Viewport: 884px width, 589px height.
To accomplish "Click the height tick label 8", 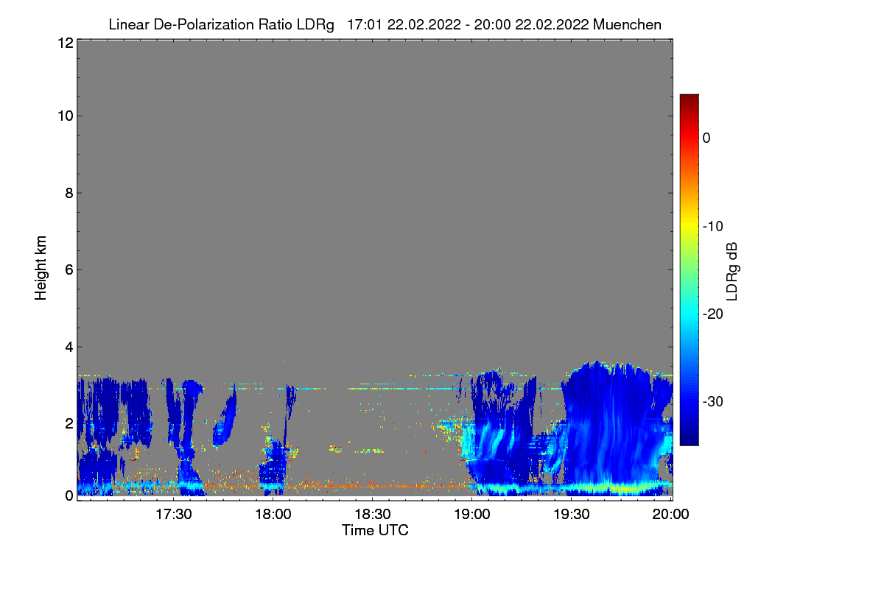I will click(x=68, y=193).
